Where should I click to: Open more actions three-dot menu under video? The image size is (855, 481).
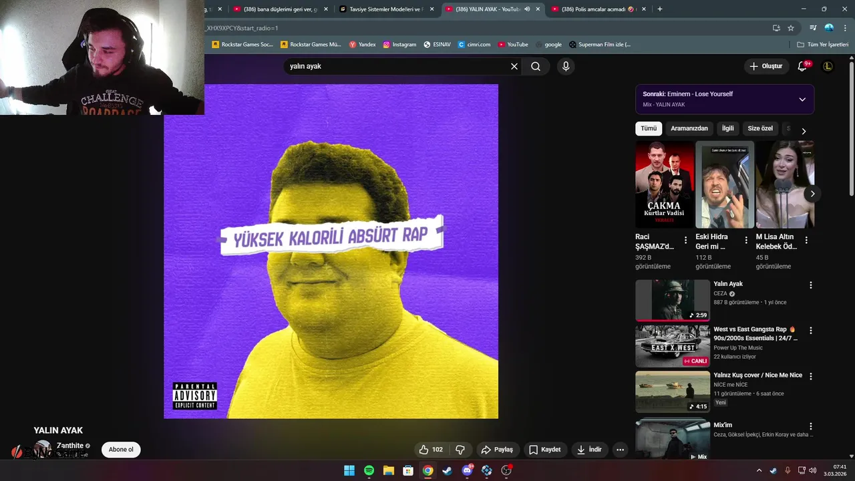pos(620,450)
